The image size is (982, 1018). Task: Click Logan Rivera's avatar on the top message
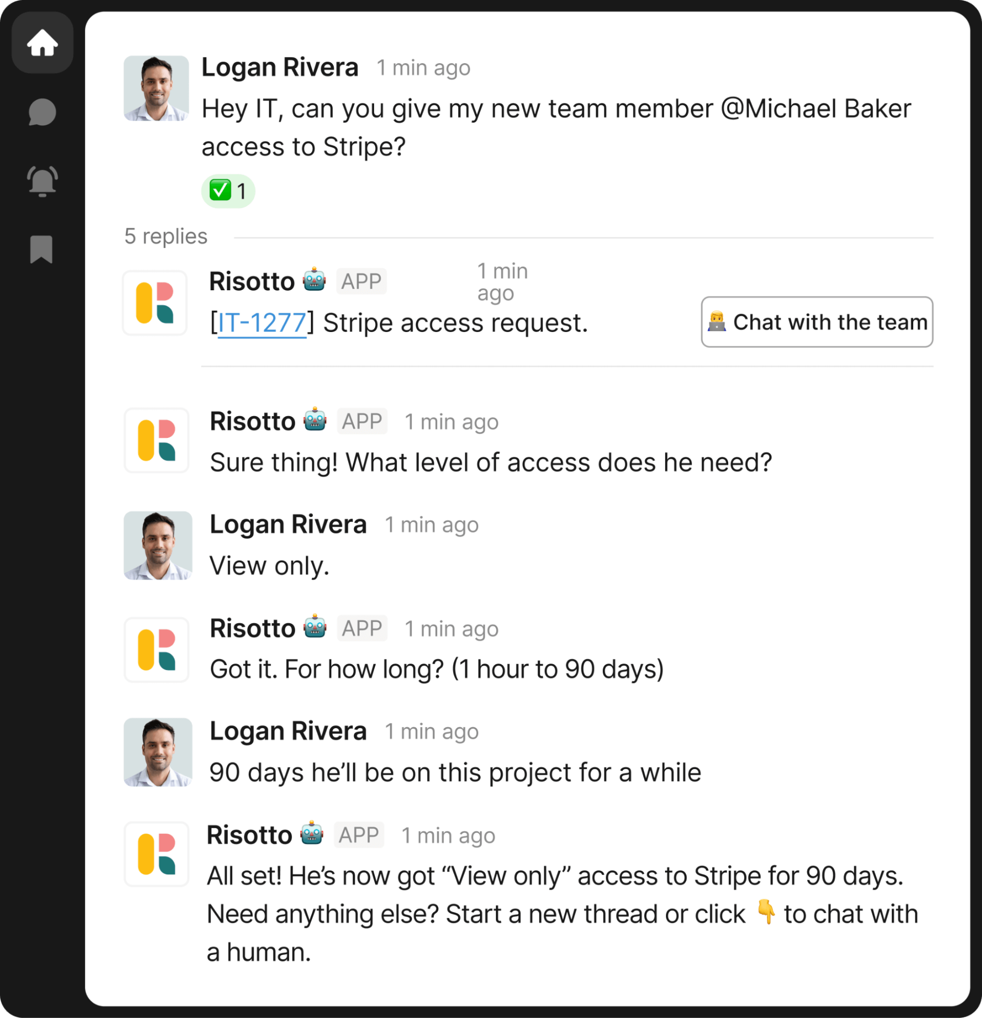point(156,88)
